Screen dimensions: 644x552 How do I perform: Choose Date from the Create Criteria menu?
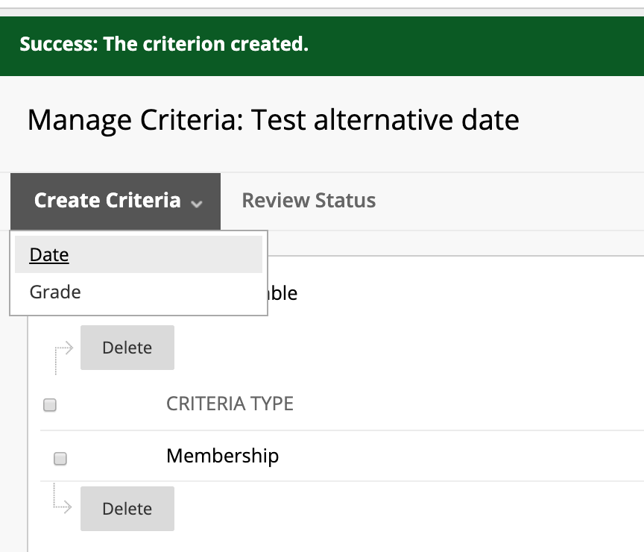pyautogui.click(x=139, y=254)
